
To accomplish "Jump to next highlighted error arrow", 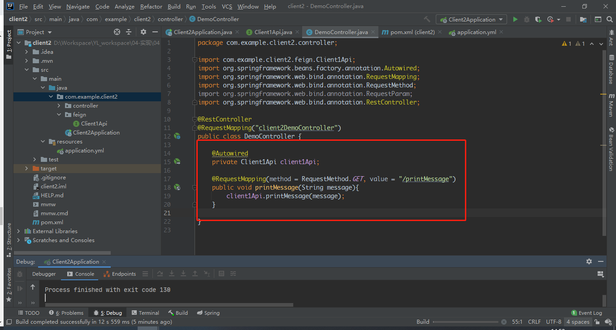I will 601,43.
